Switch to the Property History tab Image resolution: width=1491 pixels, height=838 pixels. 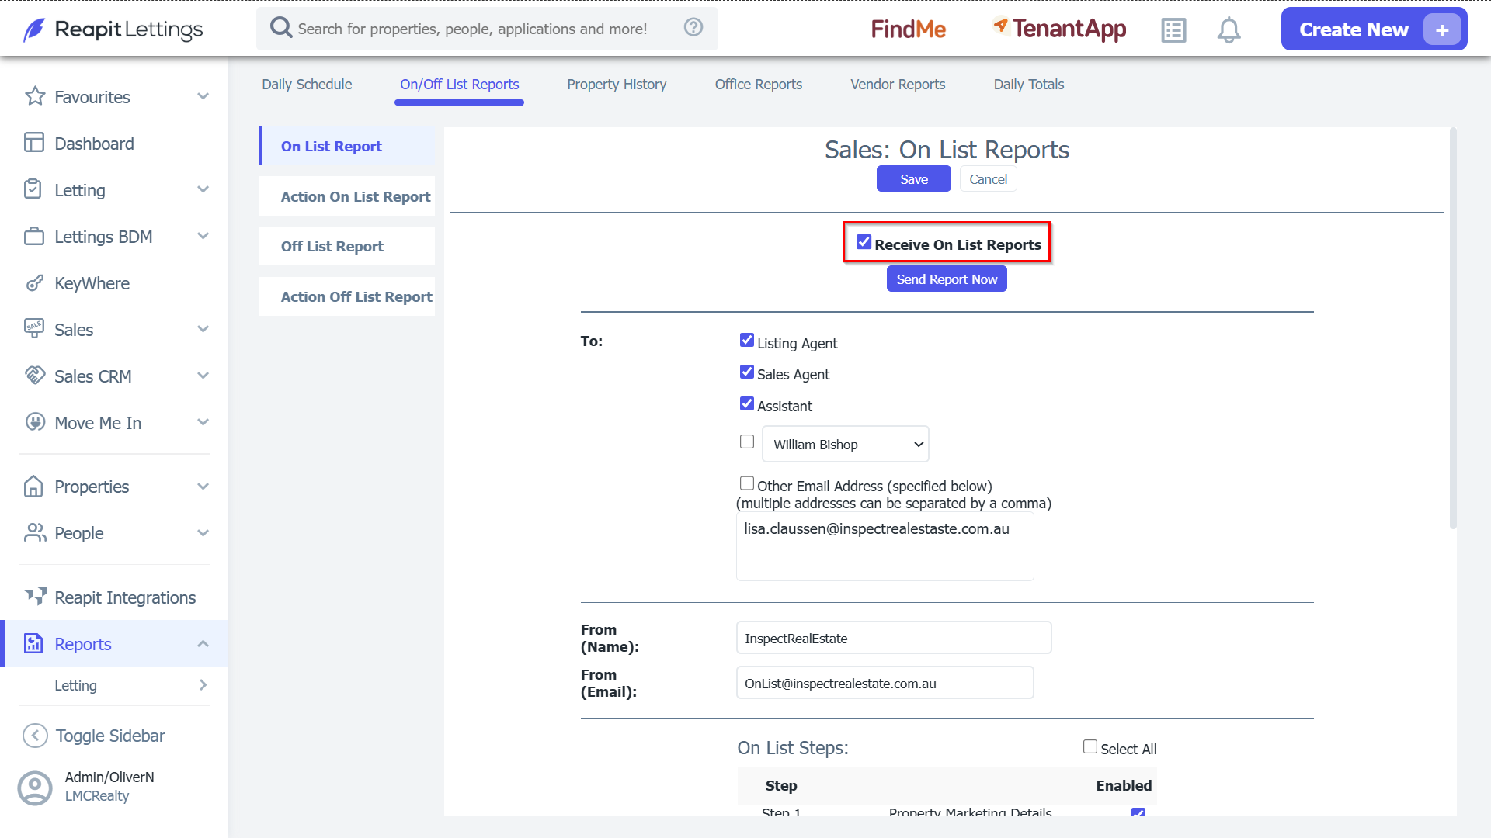pos(617,85)
